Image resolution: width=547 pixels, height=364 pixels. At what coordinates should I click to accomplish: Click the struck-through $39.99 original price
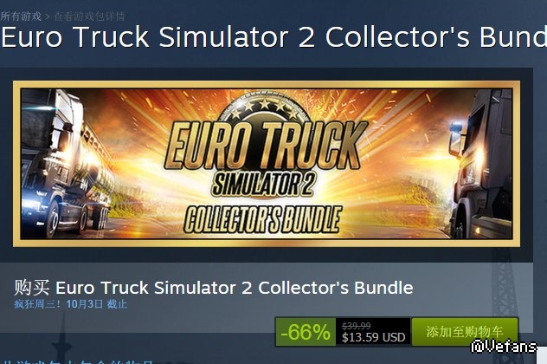[x=357, y=326]
